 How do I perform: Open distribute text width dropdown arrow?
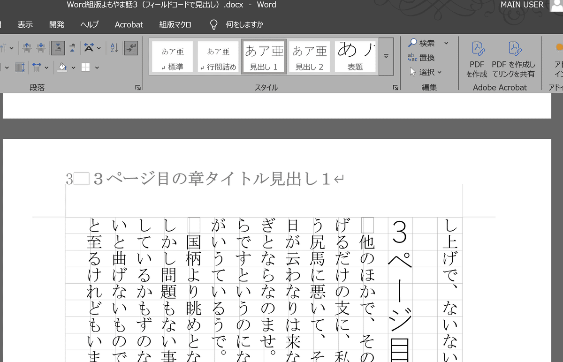tap(46, 68)
